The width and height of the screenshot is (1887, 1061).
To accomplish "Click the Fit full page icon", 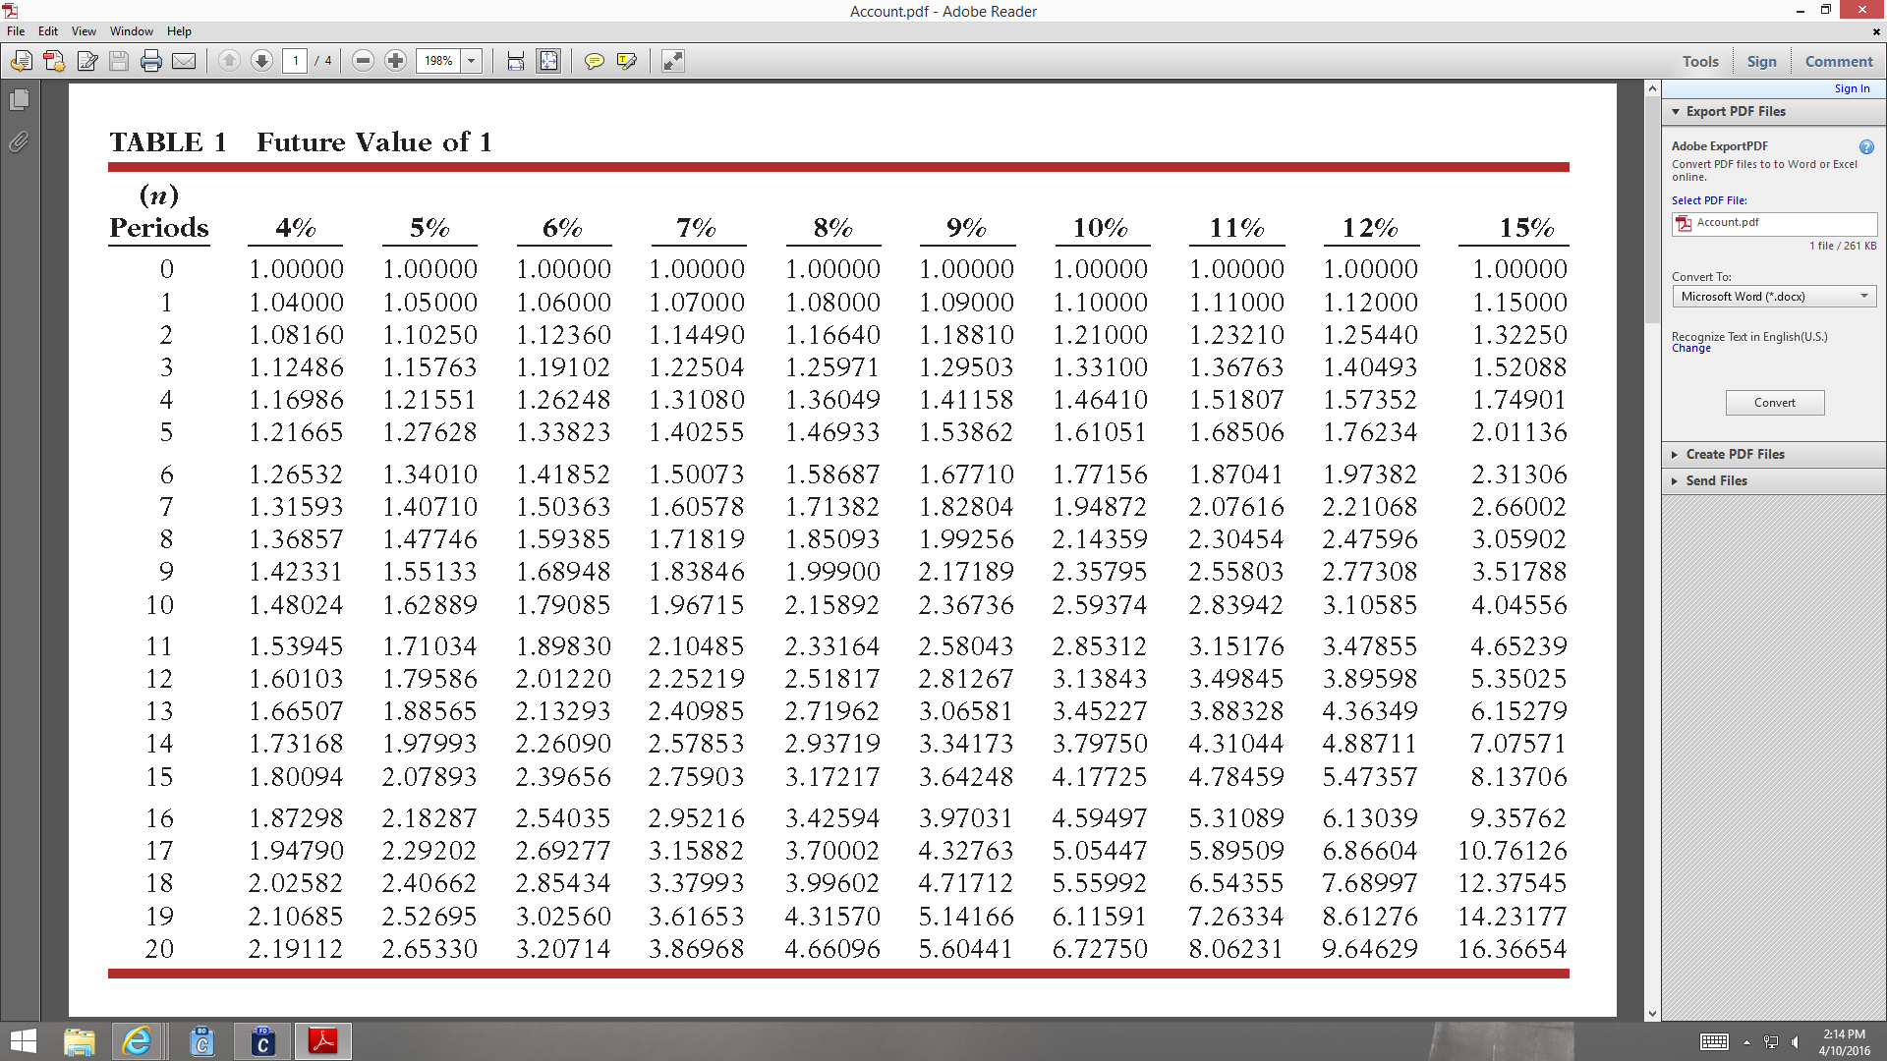I will (x=549, y=61).
